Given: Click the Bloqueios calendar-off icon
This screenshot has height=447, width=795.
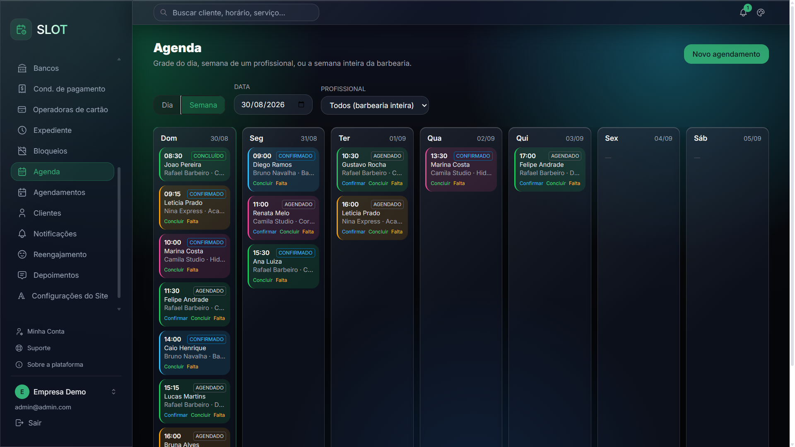Looking at the screenshot, I should click(22, 151).
